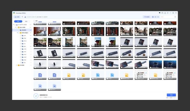
Task: Click the blue Recover button at bottom right
Action: coord(171,95)
